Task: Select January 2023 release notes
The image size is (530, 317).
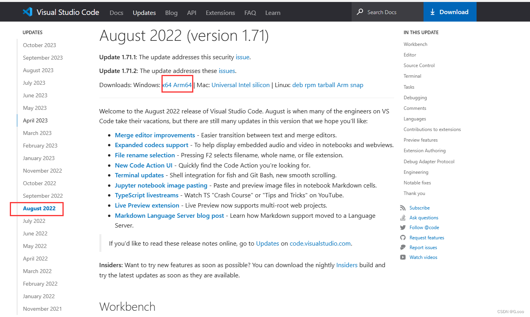Action: [x=39, y=158]
